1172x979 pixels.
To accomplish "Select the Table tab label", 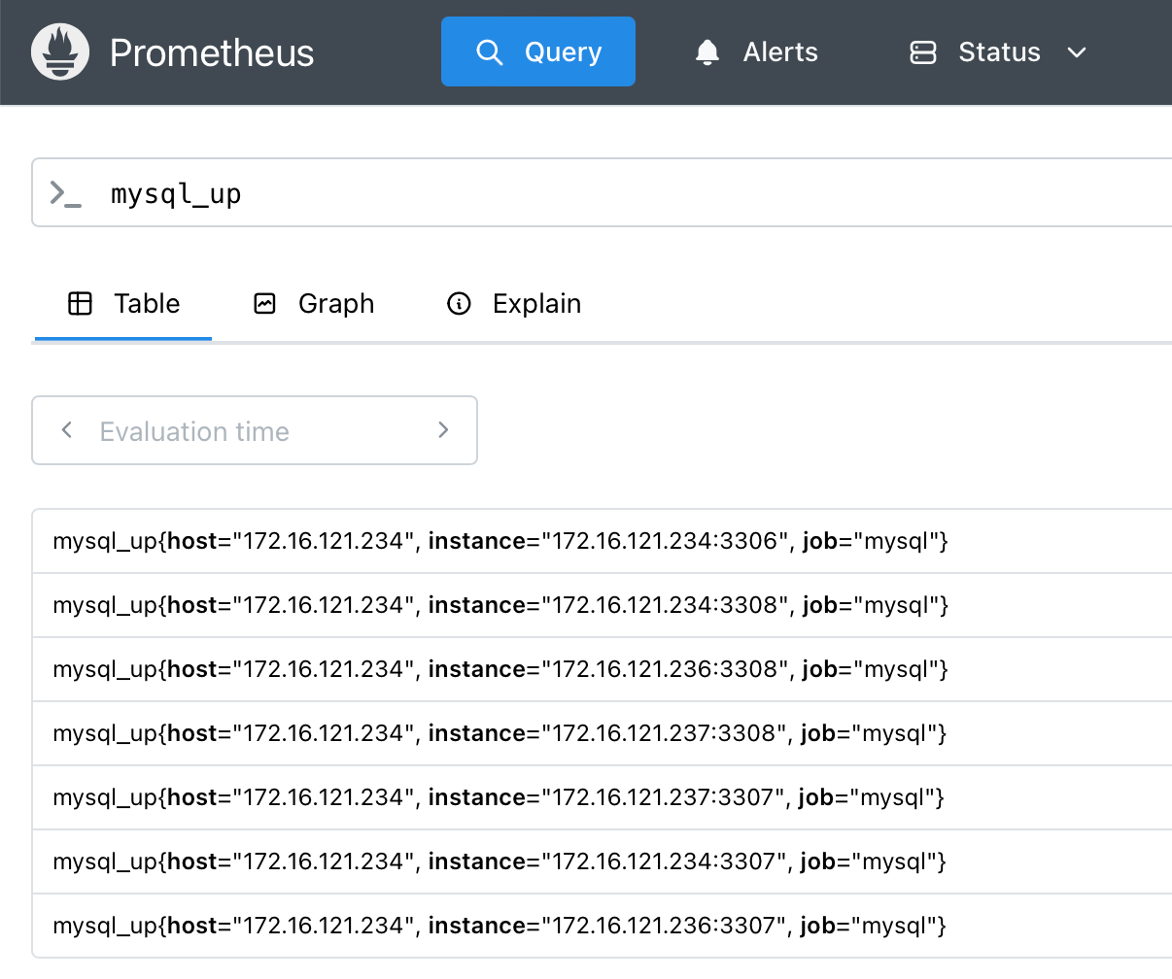I will [x=147, y=304].
